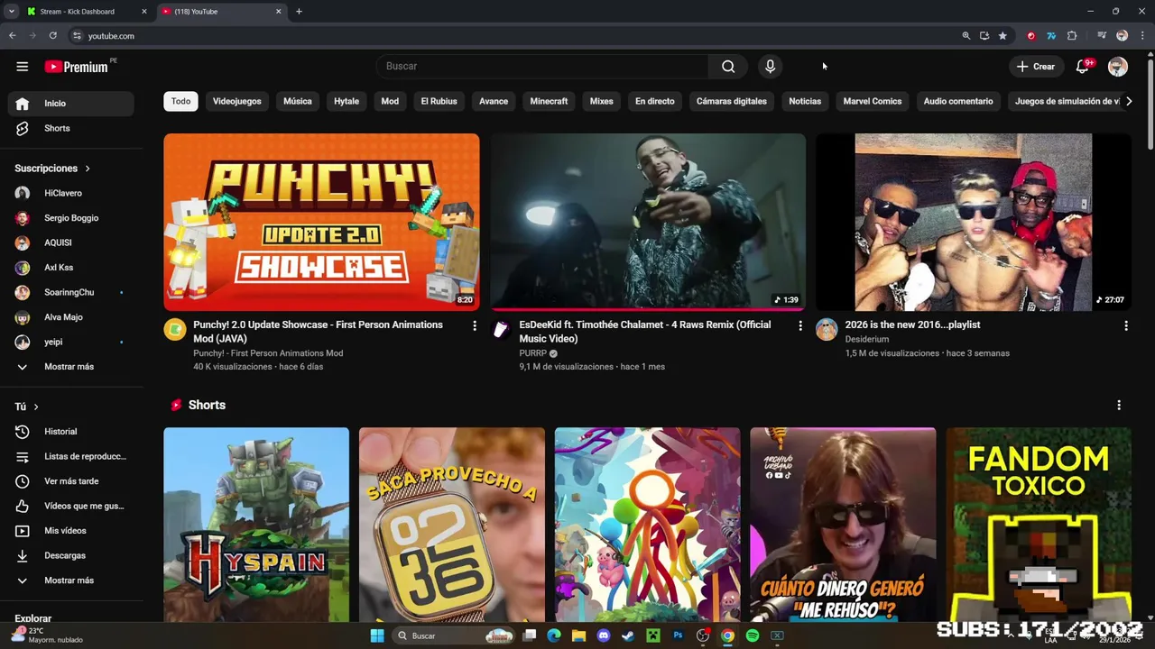Open Listas de reproducción sidebar entry
Viewport: 1155px width, 649px height.
pos(72,456)
